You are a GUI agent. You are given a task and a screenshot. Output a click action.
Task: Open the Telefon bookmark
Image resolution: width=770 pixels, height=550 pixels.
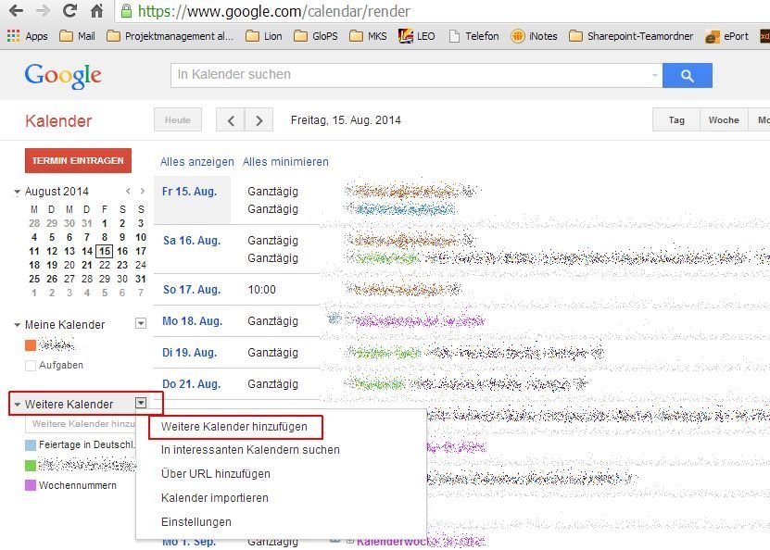point(473,36)
